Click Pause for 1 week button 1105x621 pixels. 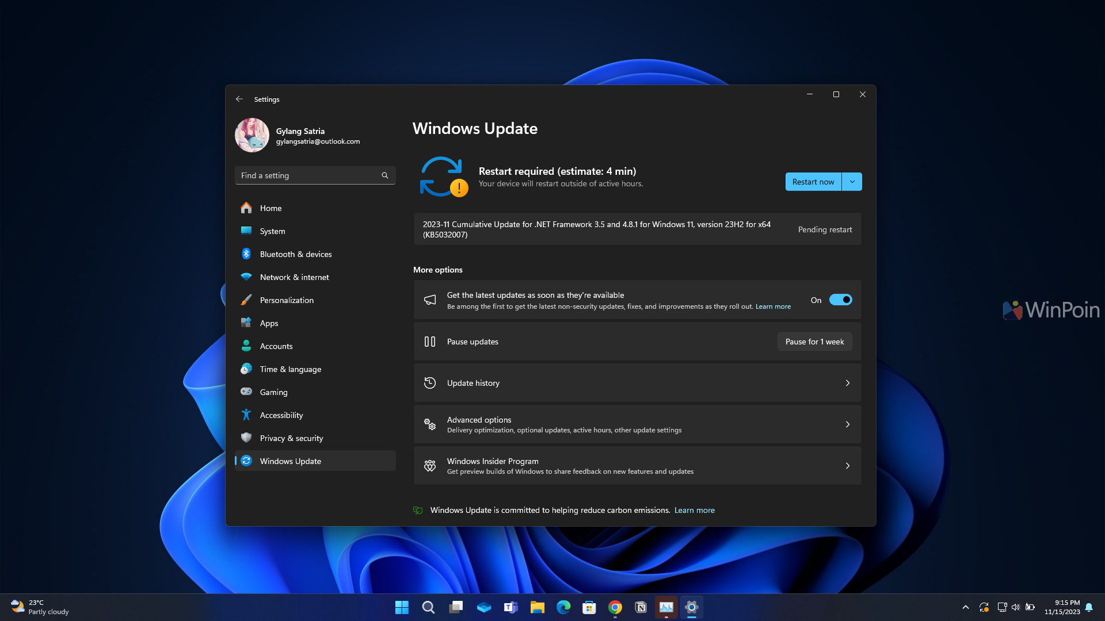(x=814, y=342)
